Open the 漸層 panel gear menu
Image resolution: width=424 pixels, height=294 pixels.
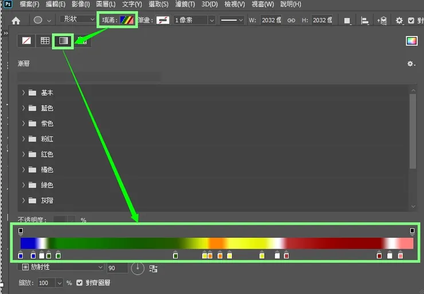click(x=411, y=64)
